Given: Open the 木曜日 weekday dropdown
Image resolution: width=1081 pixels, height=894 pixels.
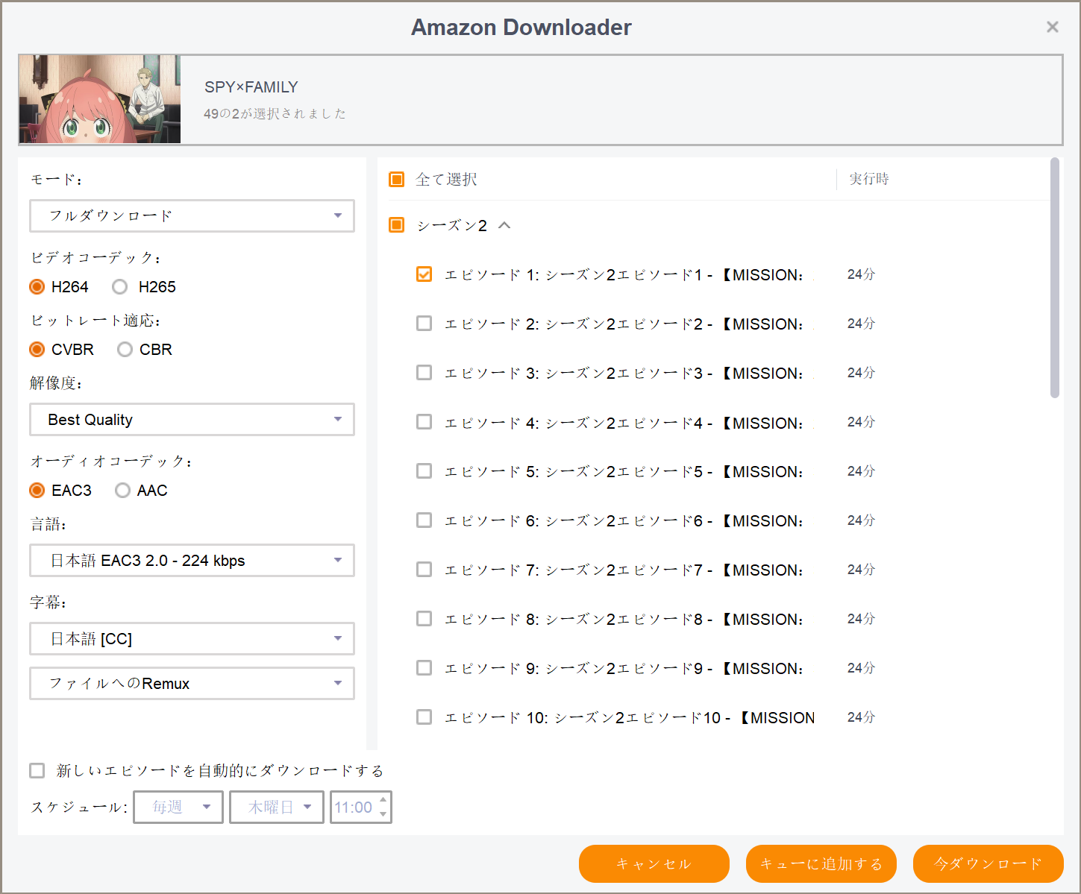Looking at the screenshot, I should (276, 807).
